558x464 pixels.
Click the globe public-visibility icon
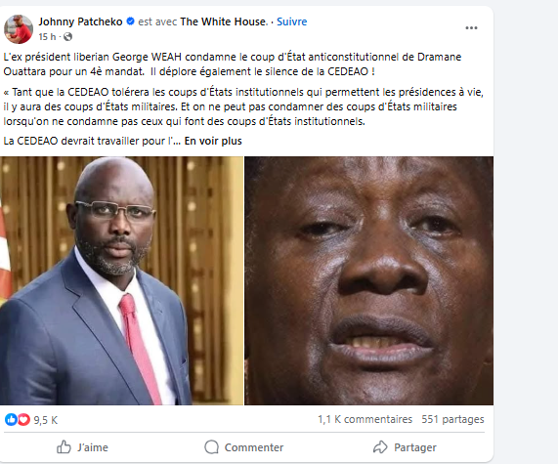[x=67, y=37]
